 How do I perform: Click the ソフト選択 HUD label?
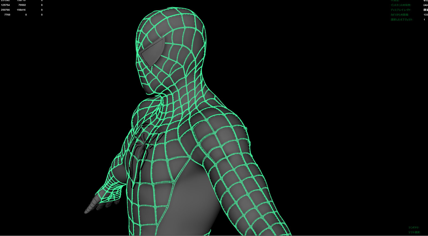414,232
